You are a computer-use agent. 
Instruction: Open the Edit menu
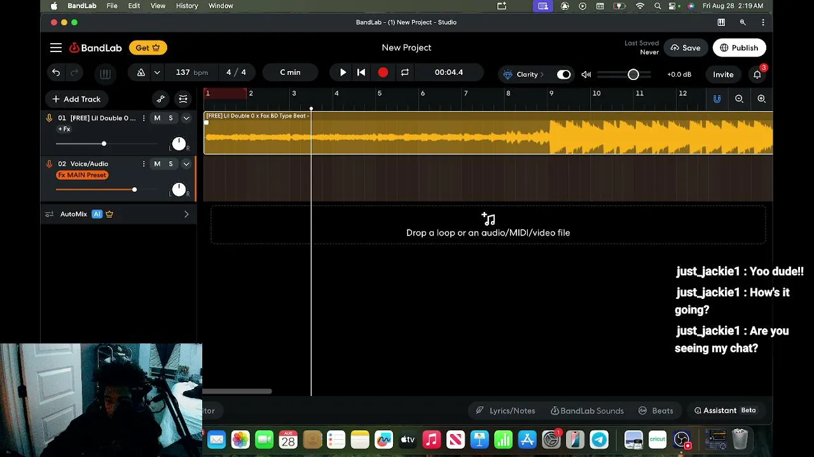click(134, 6)
